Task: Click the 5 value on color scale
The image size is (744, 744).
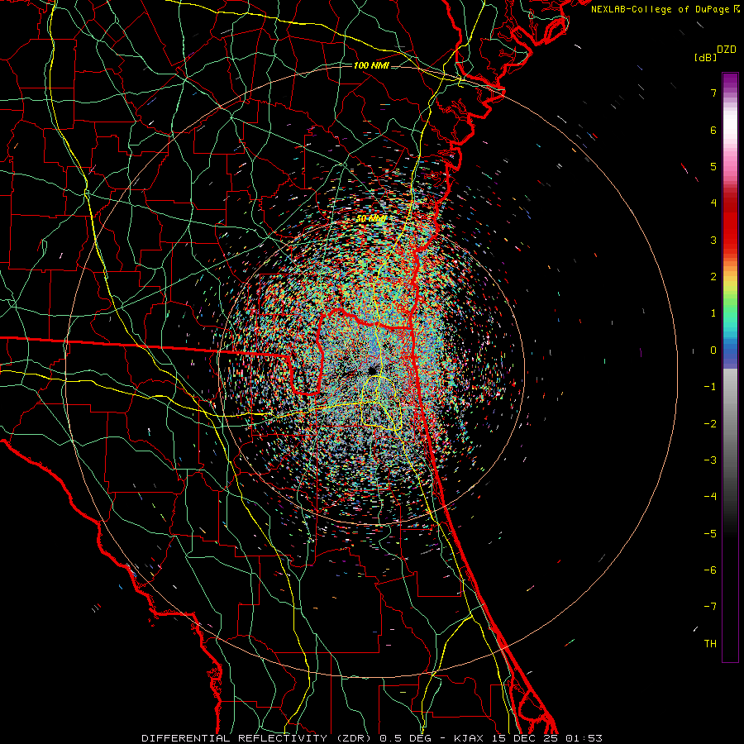Action: coord(713,166)
